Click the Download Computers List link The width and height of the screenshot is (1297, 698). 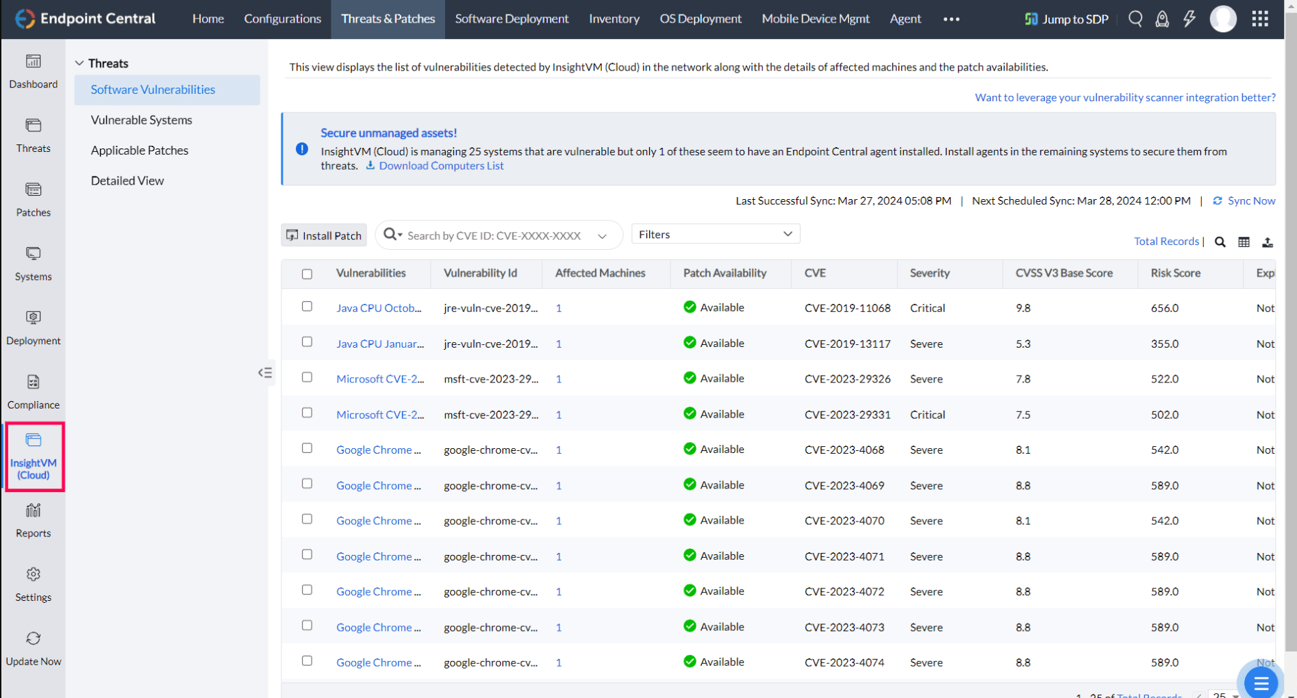(x=441, y=166)
